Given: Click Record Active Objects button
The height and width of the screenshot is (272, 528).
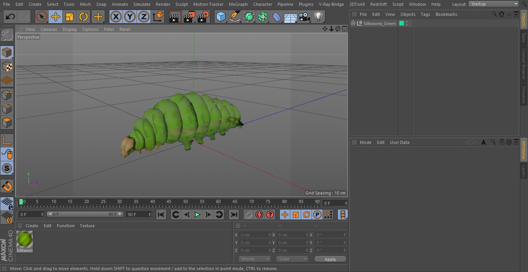Looking at the screenshot, I should [248, 215].
